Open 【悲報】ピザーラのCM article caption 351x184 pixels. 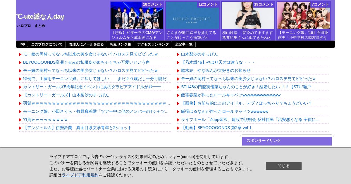pyautogui.click(x=137, y=35)
